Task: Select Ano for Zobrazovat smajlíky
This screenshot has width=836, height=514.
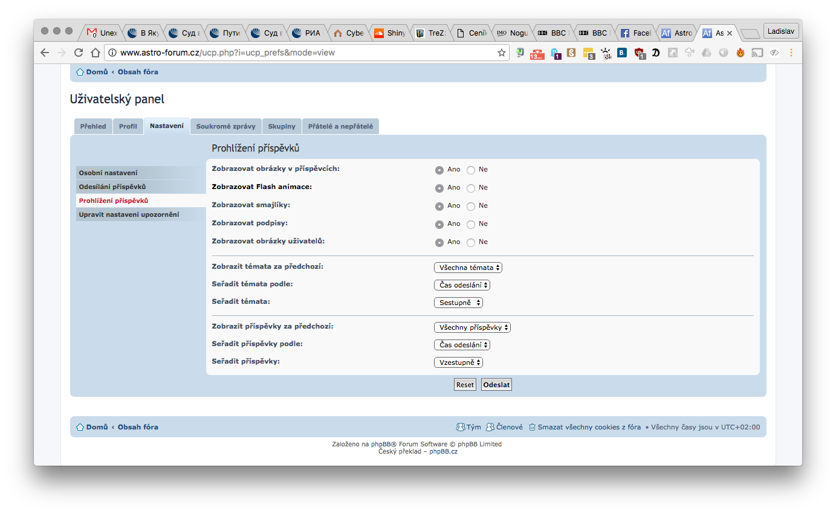Action: pos(439,206)
